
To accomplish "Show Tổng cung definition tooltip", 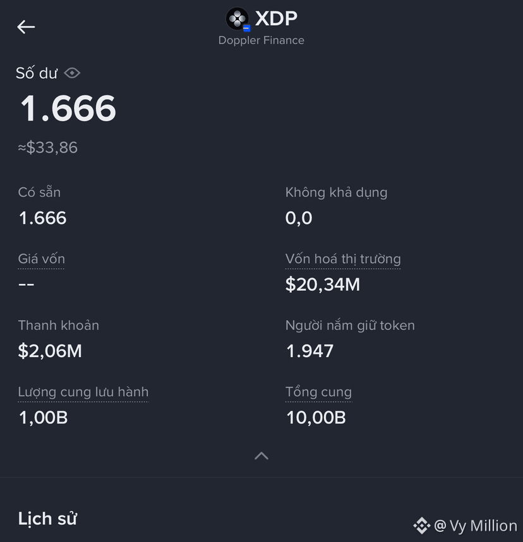I will click(318, 392).
